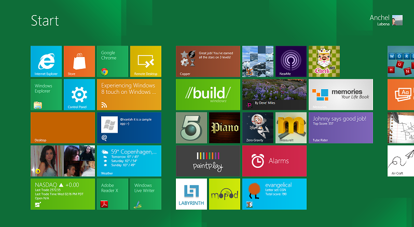The image size is (414, 227).
Task: Open the people photos tile
Action: point(63,161)
